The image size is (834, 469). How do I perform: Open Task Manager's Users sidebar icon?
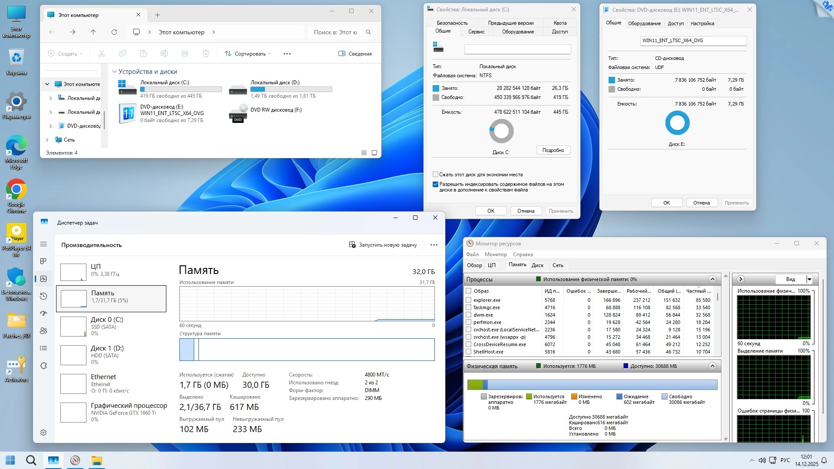(x=43, y=331)
